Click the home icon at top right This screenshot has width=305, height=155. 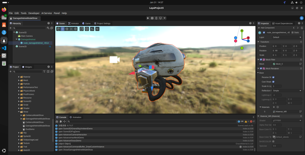click(302, 18)
